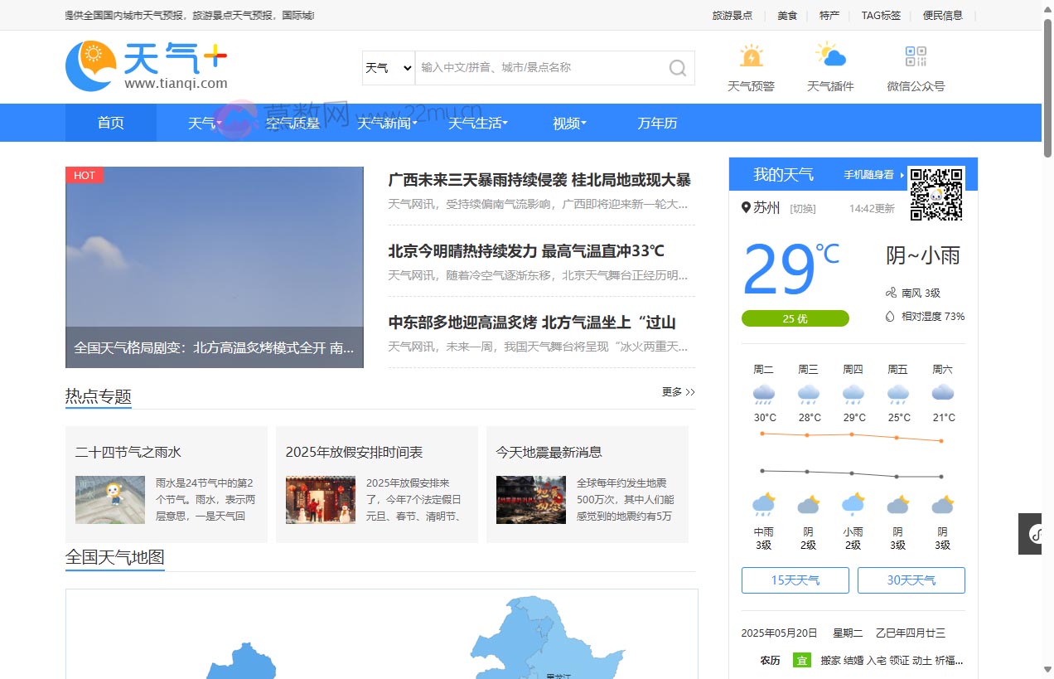This screenshot has width=1054, height=679.
Task: Click the wind indicator icon next to 南风
Action: (x=891, y=292)
